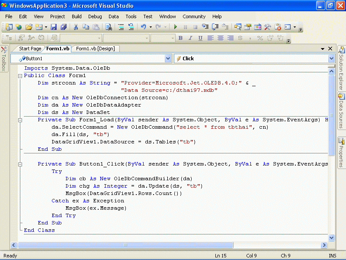Toggle Italic formatting button
The height and width of the screenshot is (260, 346).
(190, 38)
